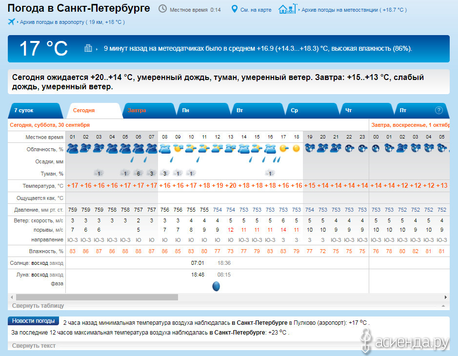
Task: Click the Сегодня, суббота, 30 сентября header
Action: click(x=50, y=125)
